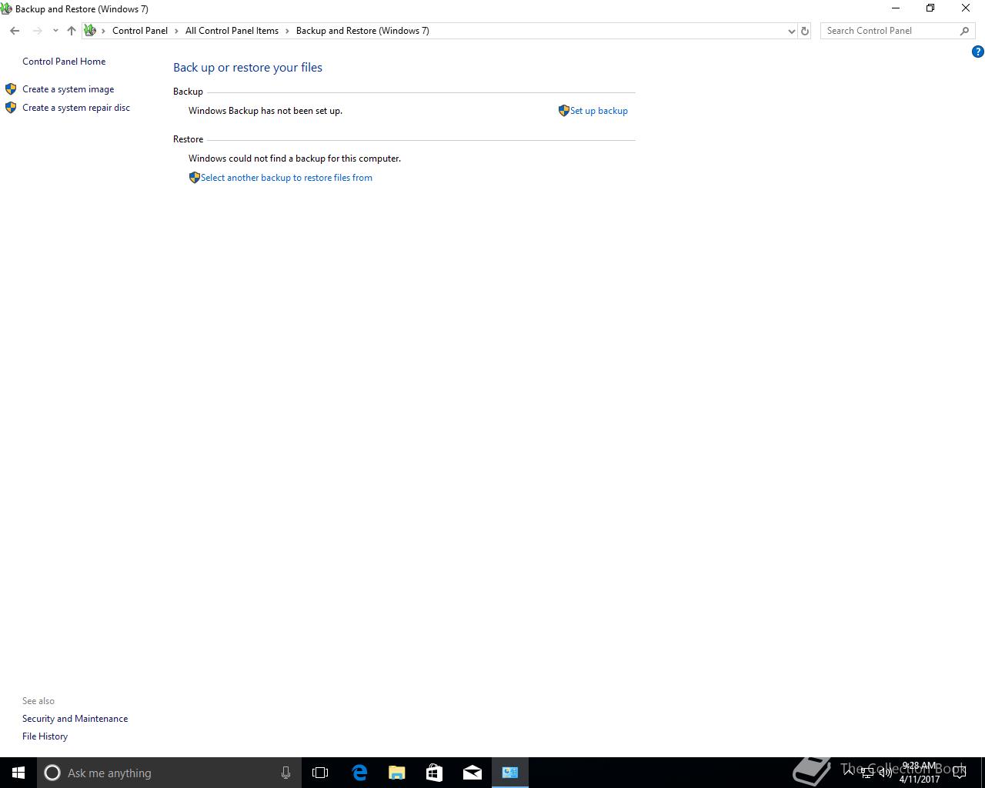
Task: Click the network tray icon
Action: [x=867, y=773]
